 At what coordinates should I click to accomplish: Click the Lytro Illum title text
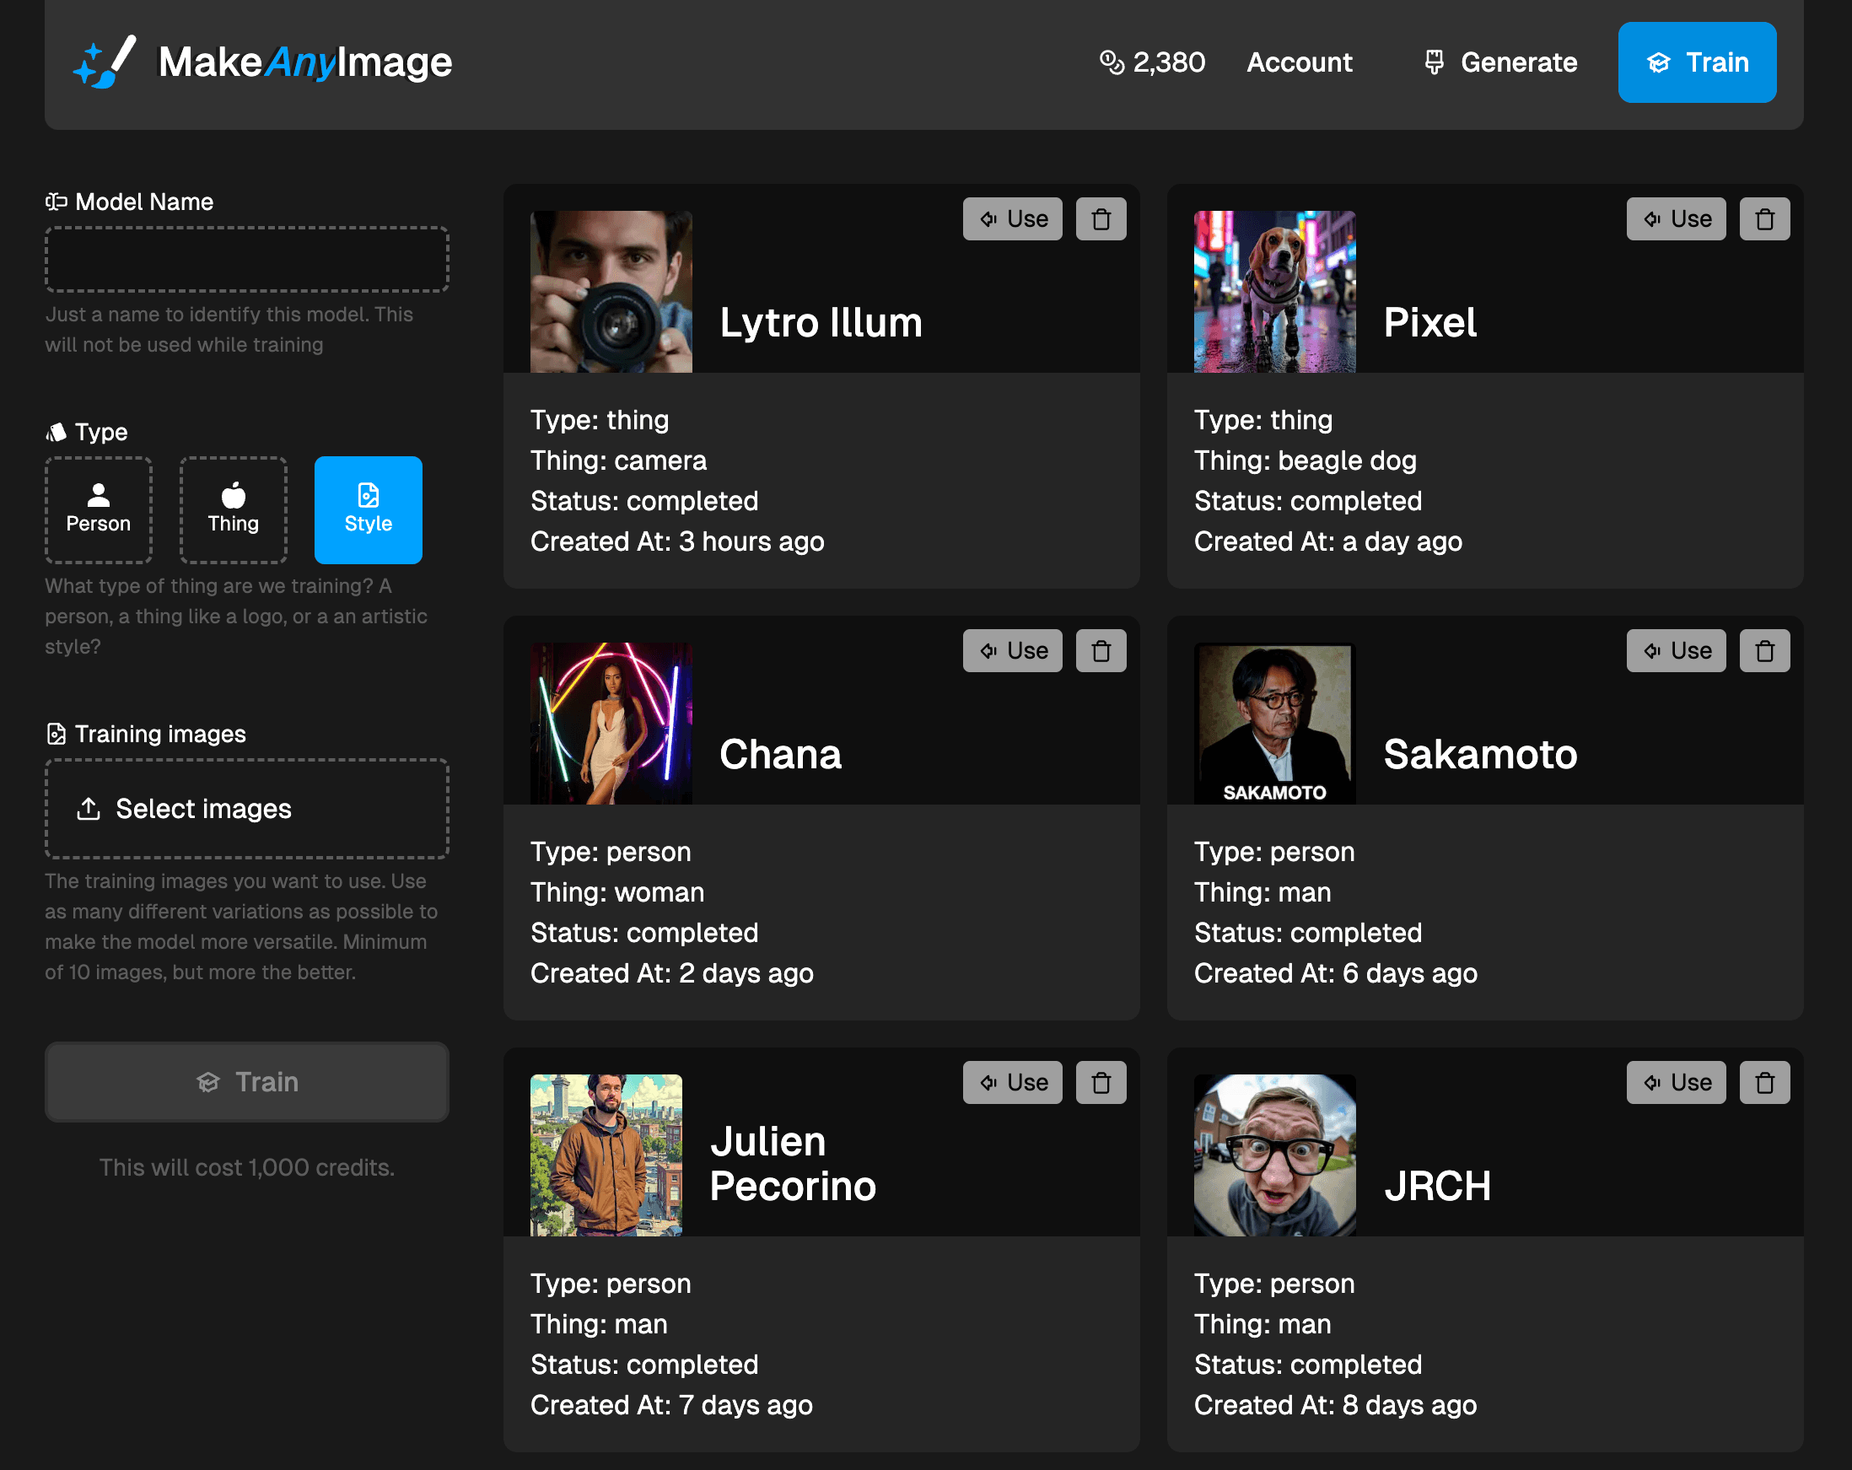[x=821, y=323]
